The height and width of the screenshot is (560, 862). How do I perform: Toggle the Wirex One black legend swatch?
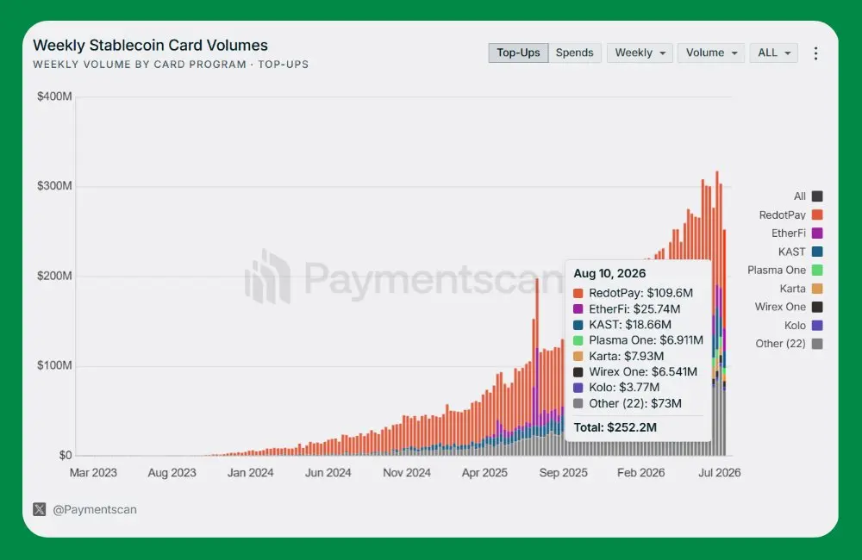(x=817, y=307)
